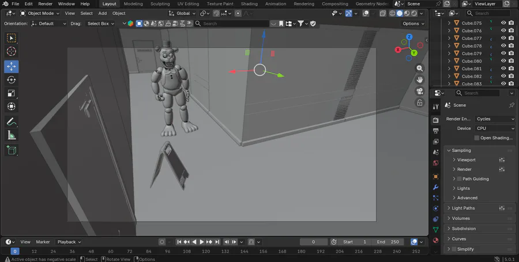Open the timeline Playback popover
This screenshot has width=519, height=262.
(69, 242)
